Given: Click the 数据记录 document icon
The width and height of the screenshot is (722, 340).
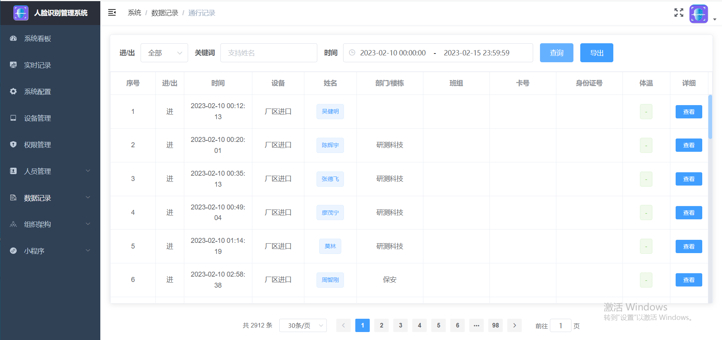Looking at the screenshot, I should pos(13,198).
